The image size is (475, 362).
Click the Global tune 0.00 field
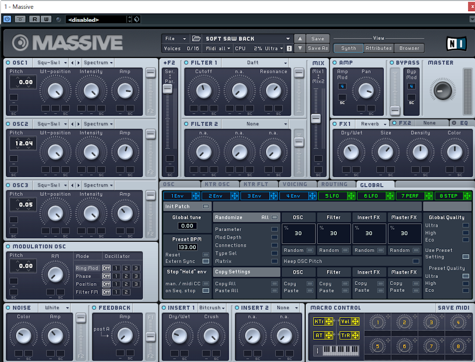(187, 226)
